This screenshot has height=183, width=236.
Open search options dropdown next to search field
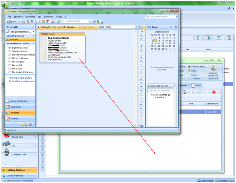140,27
